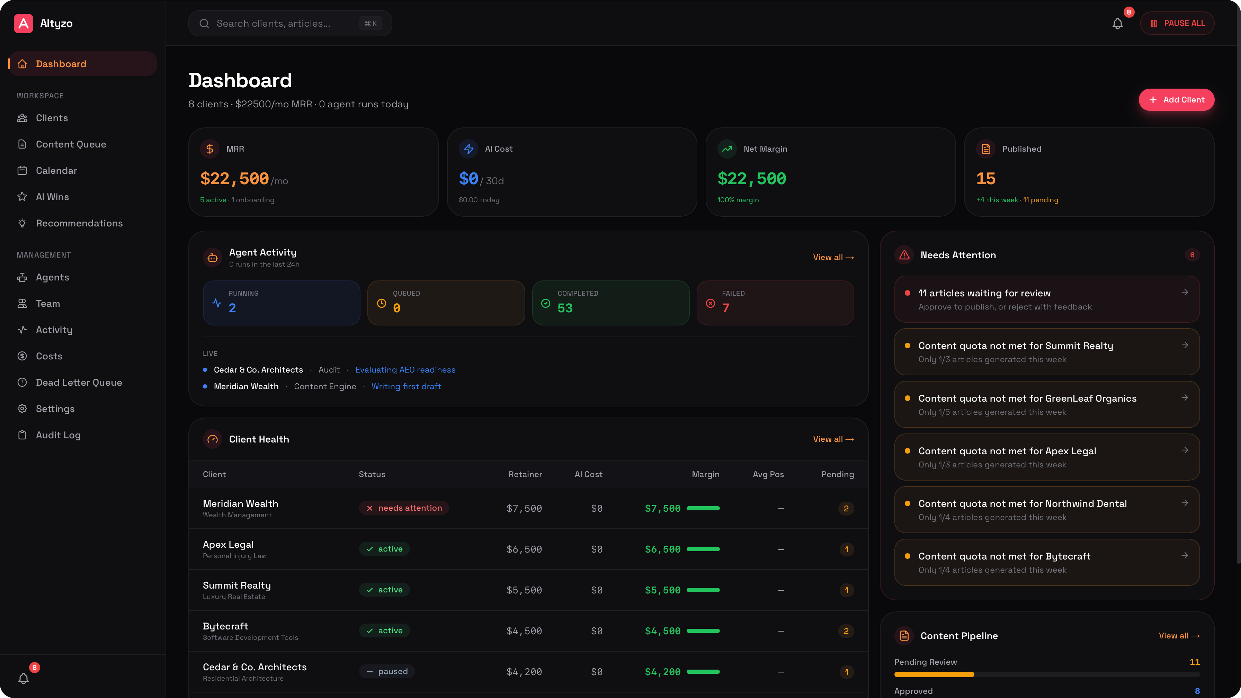Open Settings in the sidebar
The height and width of the screenshot is (698, 1241).
click(x=83, y=409)
